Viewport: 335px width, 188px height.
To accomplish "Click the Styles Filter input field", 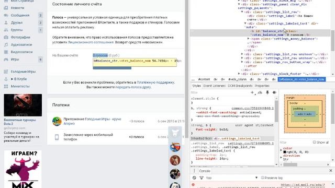I will click(x=220, y=92).
